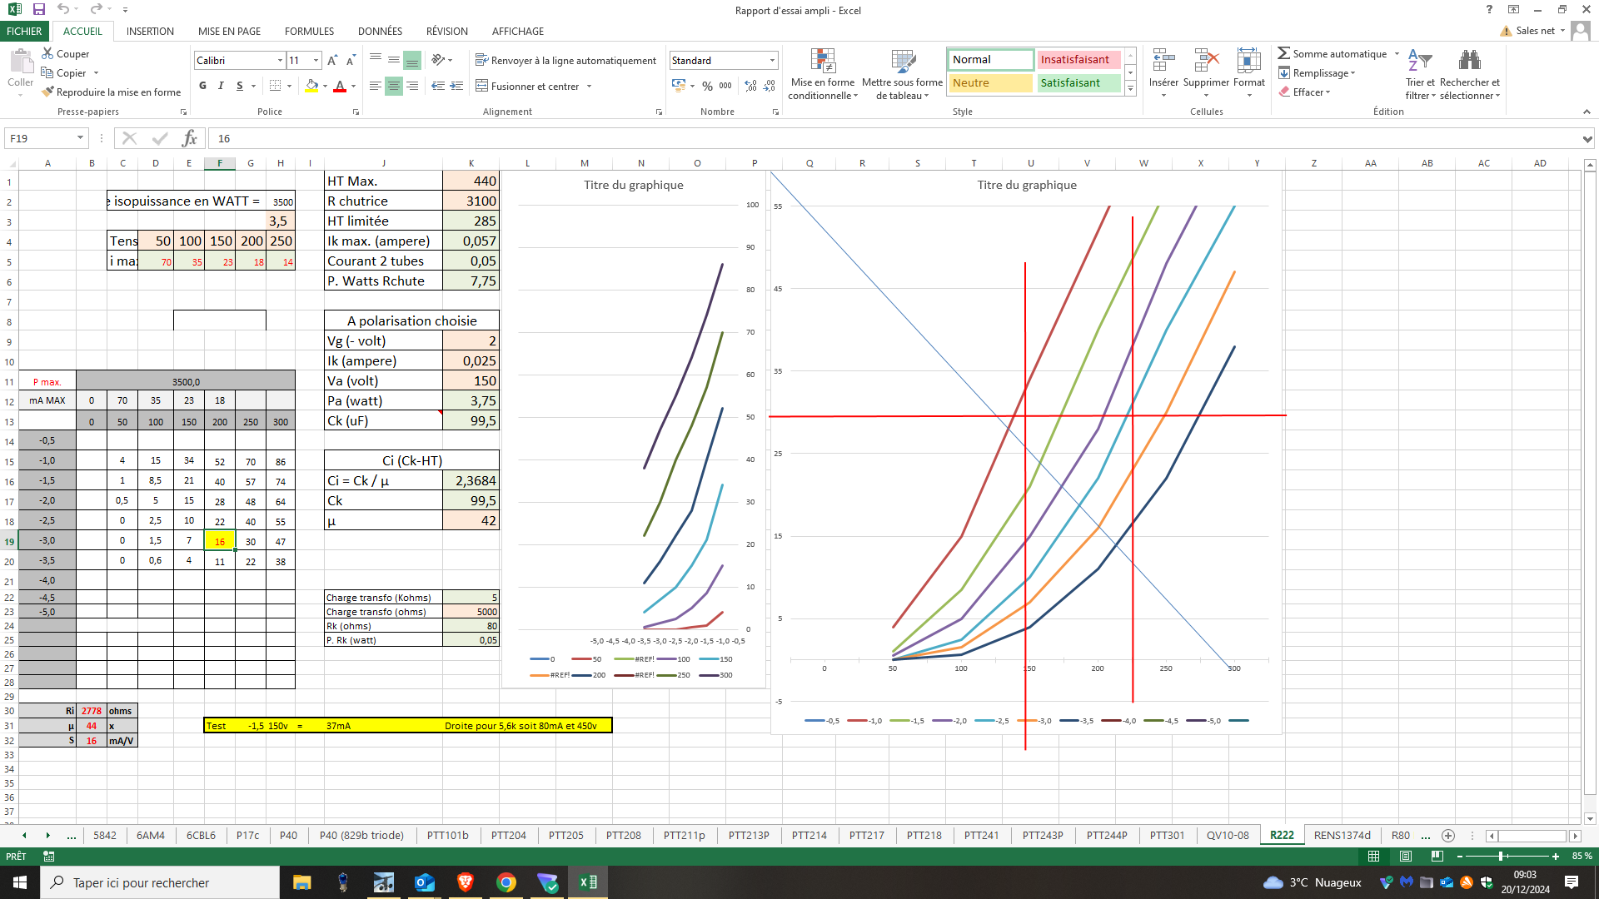Open the FORMULES ribbon tab
The image size is (1599, 899).
[x=309, y=31]
